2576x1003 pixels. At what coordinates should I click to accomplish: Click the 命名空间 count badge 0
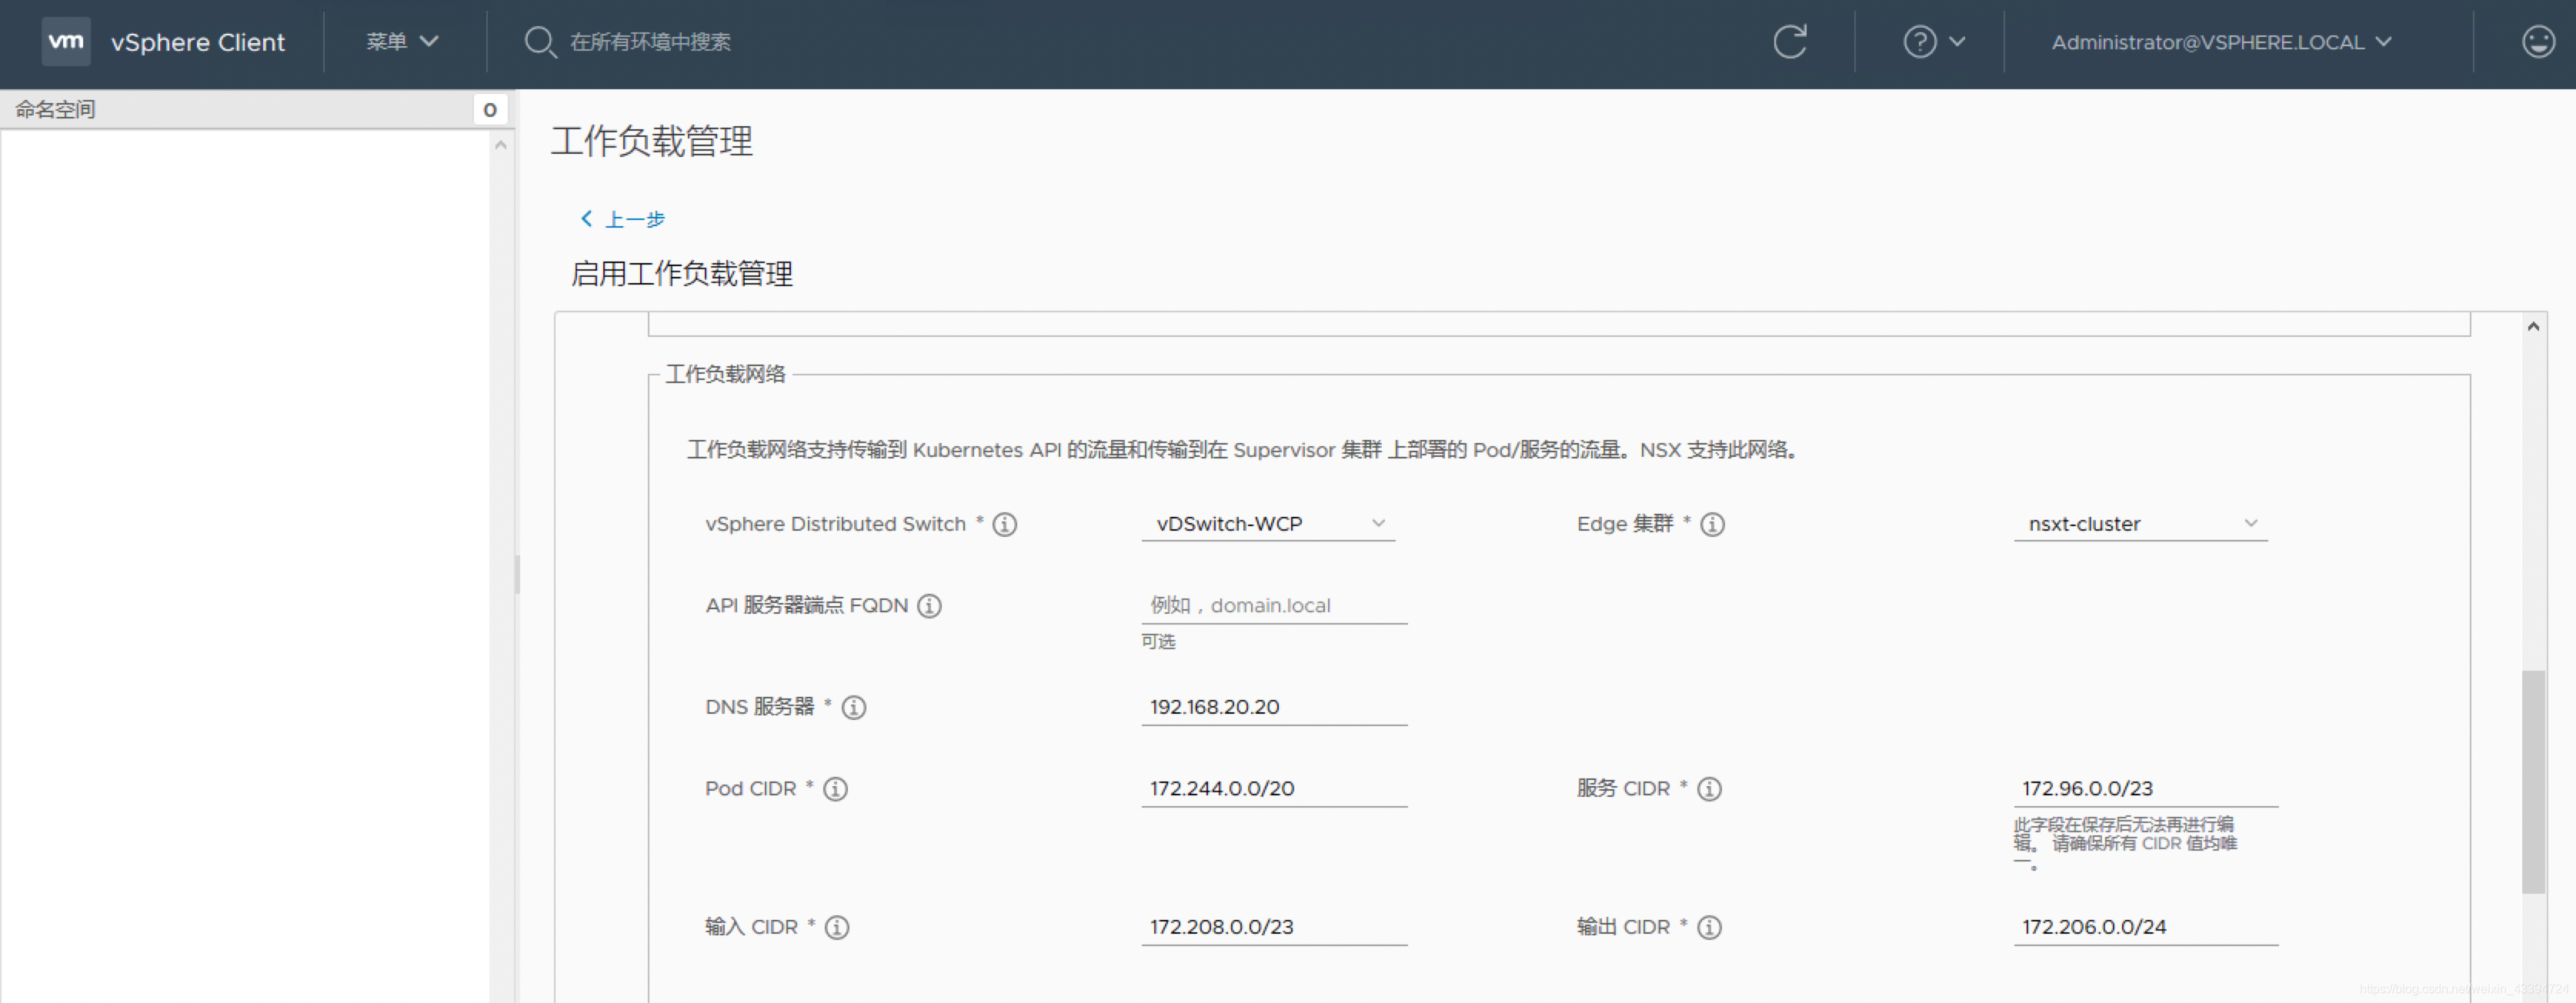coord(490,109)
